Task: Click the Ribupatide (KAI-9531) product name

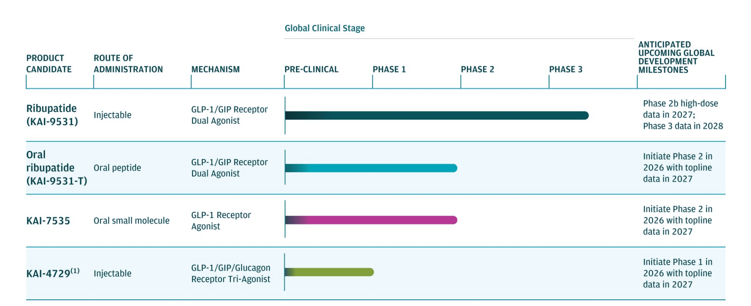Action: tap(52, 115)
